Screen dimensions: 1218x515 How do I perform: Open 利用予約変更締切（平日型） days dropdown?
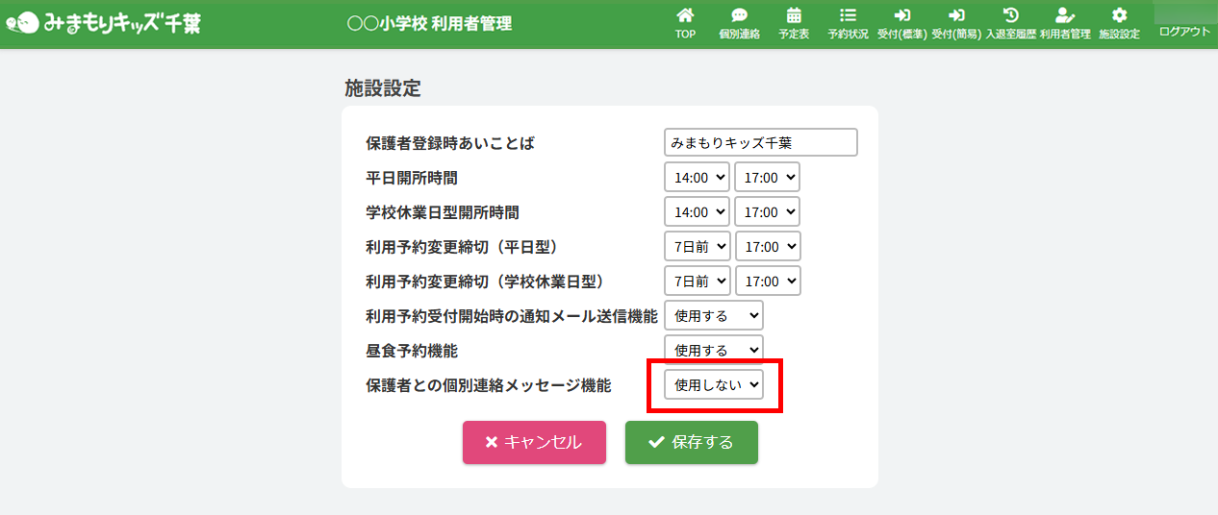pos(698,247)
